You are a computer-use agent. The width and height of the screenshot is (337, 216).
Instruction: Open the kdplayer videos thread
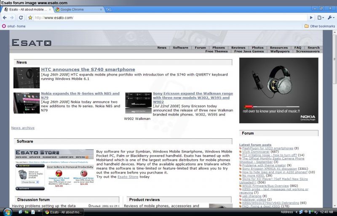(254, 200)
